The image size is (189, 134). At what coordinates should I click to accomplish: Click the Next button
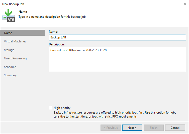tap(132, 128)
